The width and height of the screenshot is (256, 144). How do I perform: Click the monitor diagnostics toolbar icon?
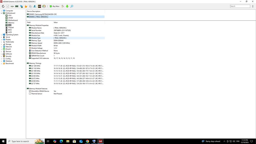pos(22,6)
